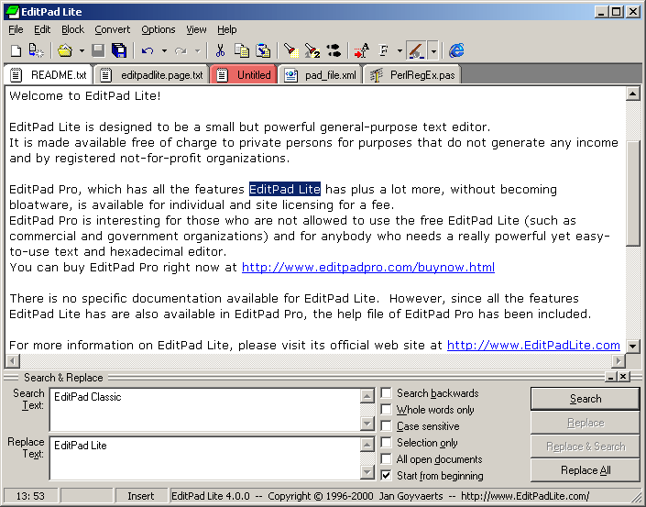The image size is (646, 507).
Task: Click the horizontal scrollbar's right arrow
Action: click(618, 361)
